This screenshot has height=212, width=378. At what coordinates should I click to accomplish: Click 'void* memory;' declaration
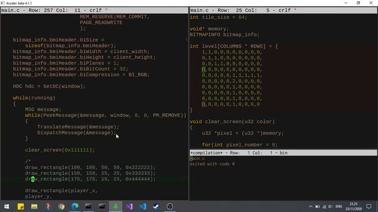click(x=209, y=29)
